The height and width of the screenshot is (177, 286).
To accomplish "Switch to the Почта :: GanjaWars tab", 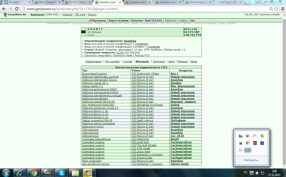I will click(78, 2).
